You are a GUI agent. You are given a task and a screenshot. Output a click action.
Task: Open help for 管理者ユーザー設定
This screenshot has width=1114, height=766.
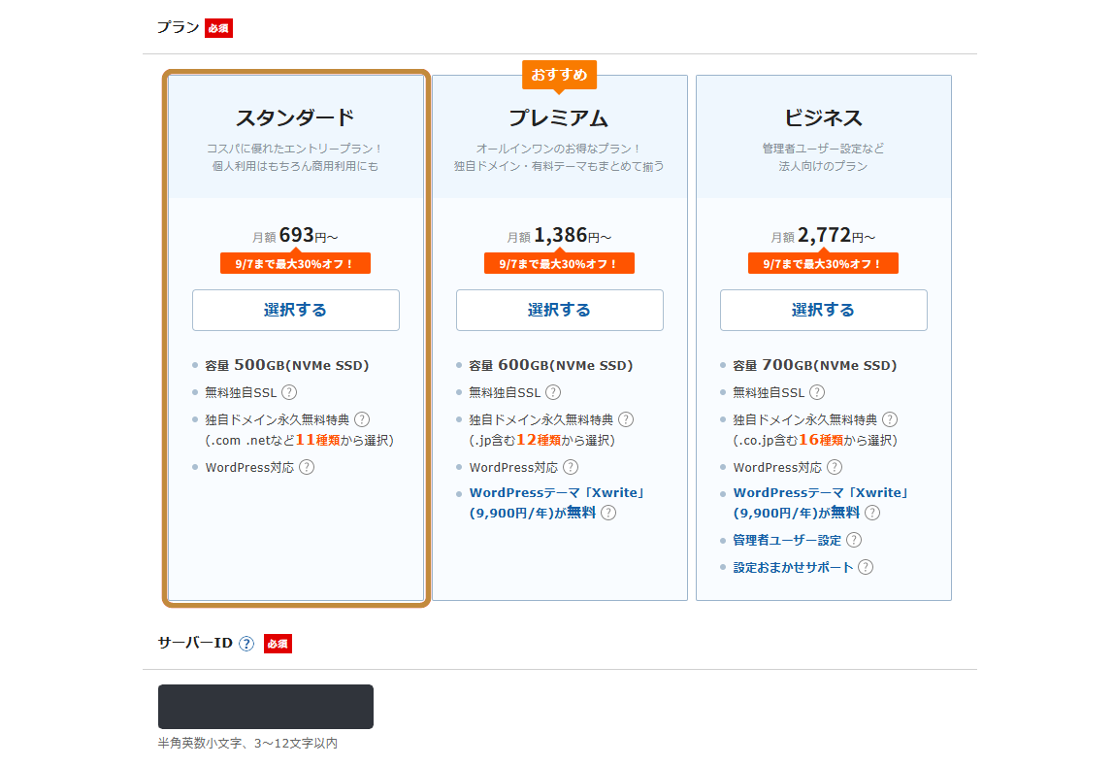854,540
